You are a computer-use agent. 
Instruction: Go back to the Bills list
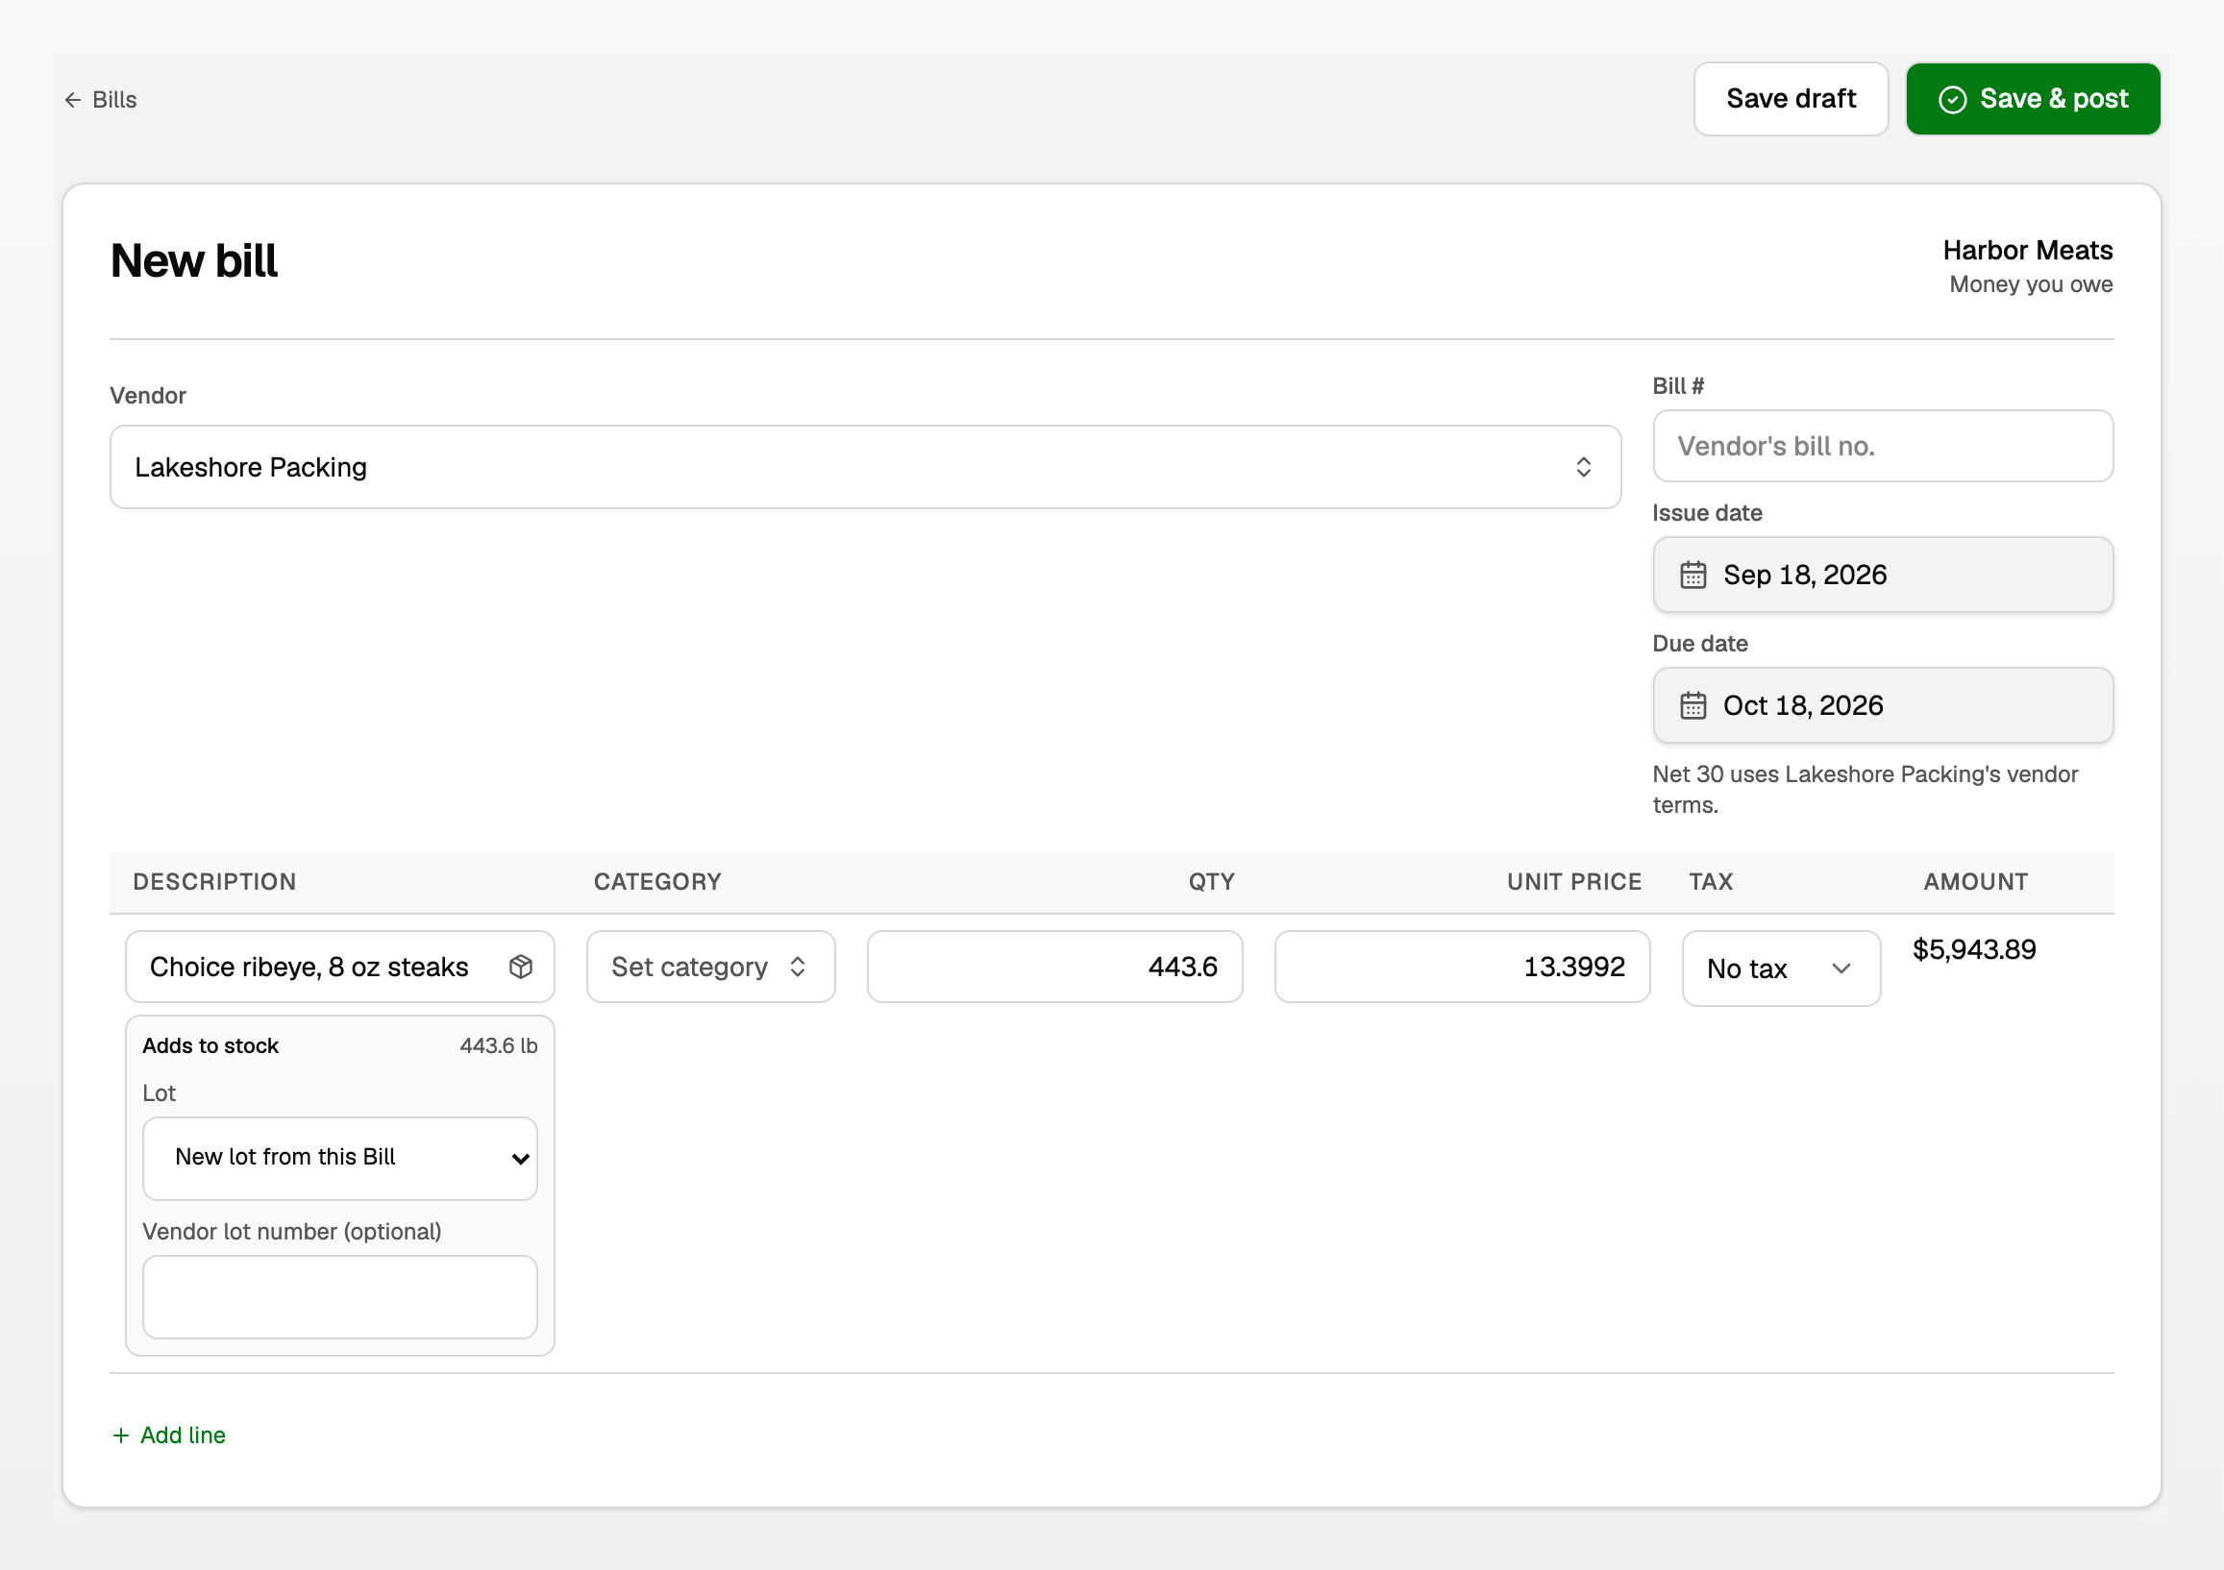(101, 100)
